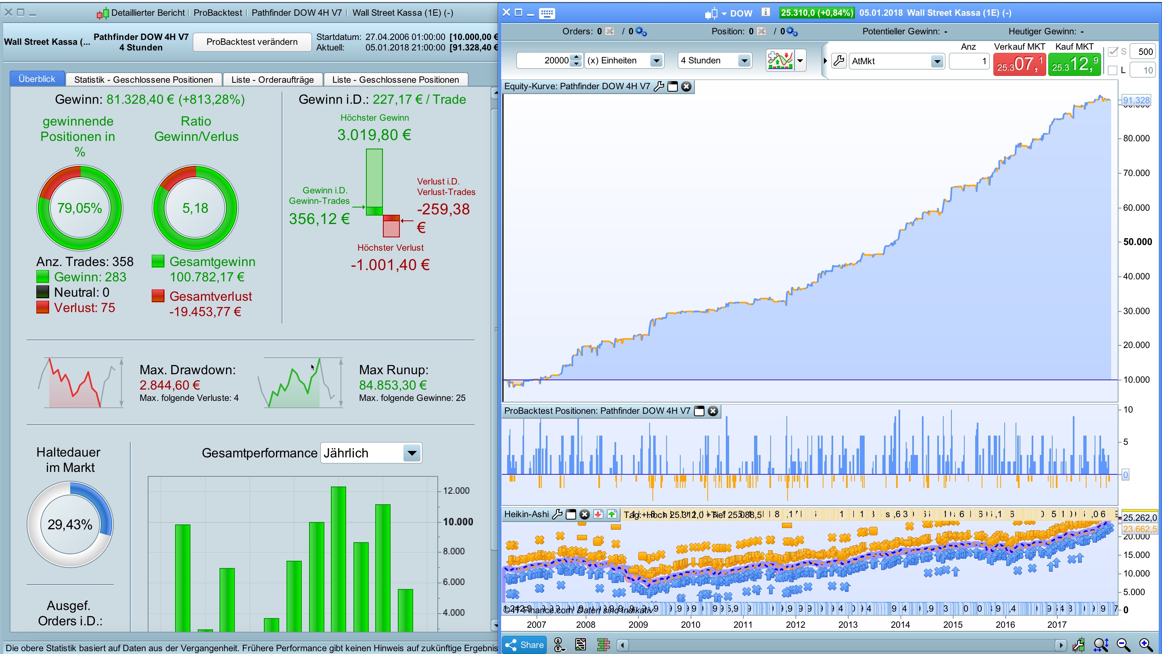
Task: Close the ProBacktest Positionen panel
Action: (713, 411)
